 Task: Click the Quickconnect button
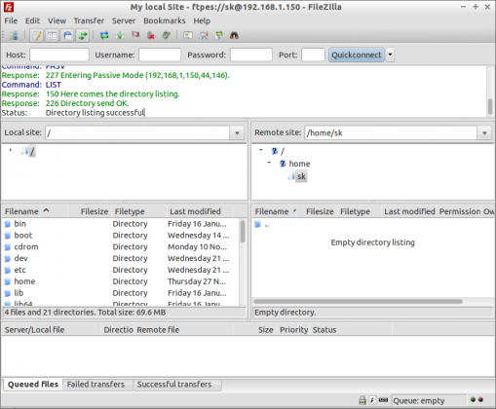[357, 55]
